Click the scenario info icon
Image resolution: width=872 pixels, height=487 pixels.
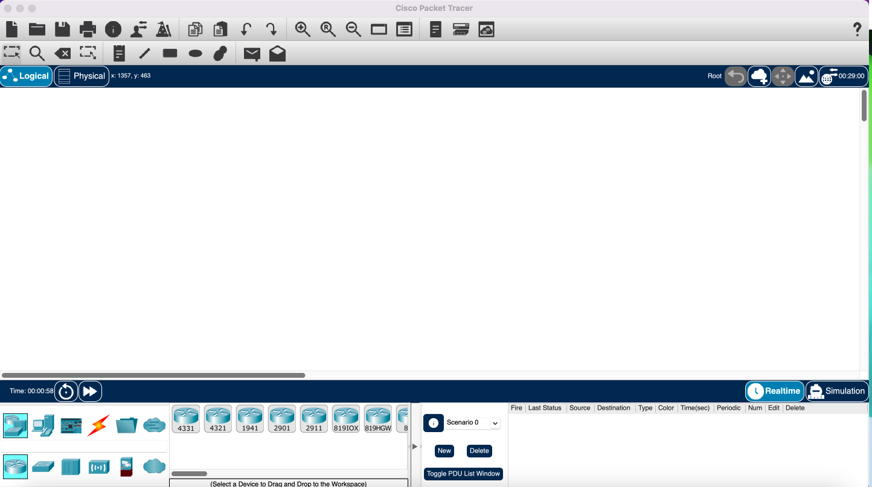point(434,423)
